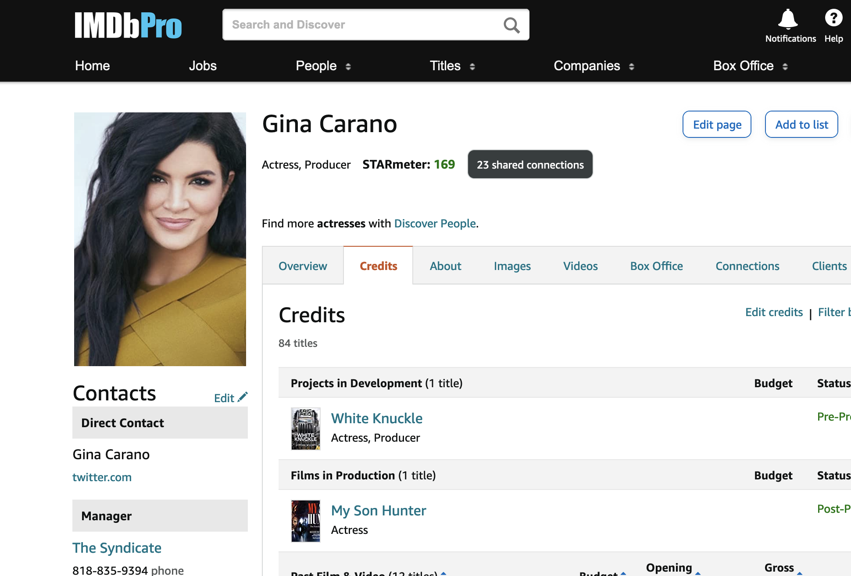This screenshot has width=851, height=576.
Task: Go to Home in navigation bar
Action: click(x=92, y=66)
